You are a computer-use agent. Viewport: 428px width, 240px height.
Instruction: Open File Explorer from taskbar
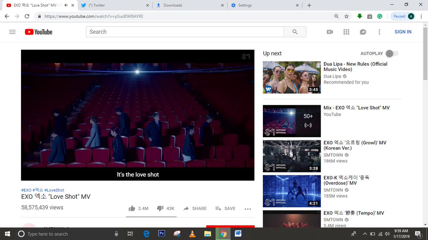208,234
